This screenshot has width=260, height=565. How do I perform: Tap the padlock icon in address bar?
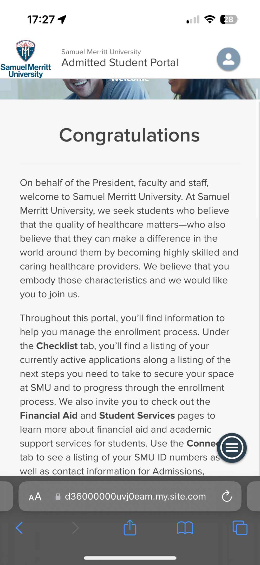coord(58,496)
